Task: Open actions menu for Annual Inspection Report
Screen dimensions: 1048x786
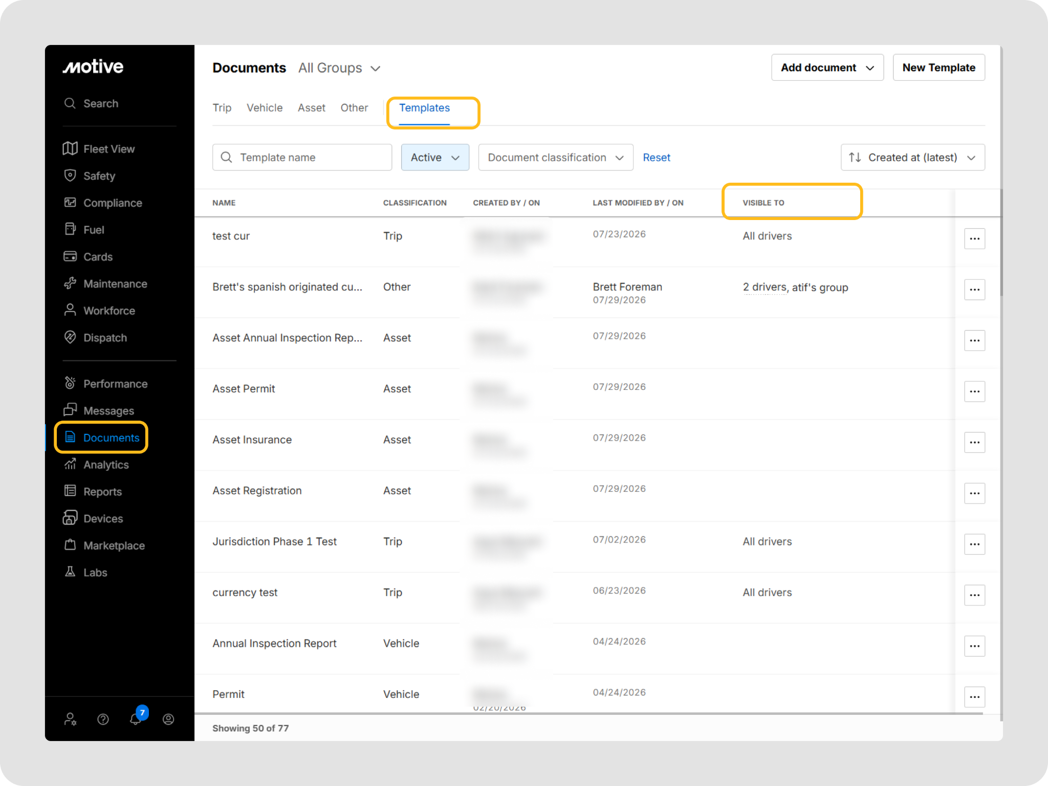Action: tap(974, 646)
